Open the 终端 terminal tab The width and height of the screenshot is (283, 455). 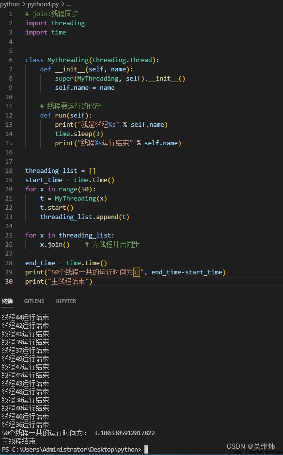[x=7, y=301]
